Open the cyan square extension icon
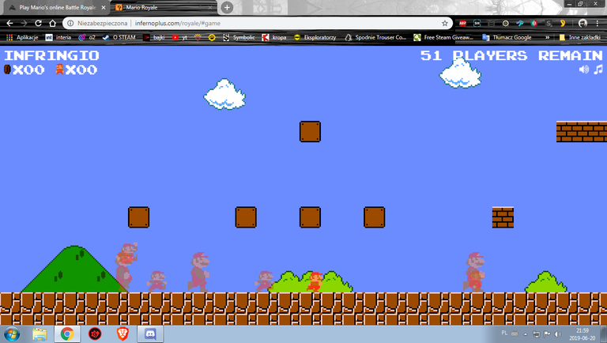This screenshot has height=343, width=607. (477, 23)
